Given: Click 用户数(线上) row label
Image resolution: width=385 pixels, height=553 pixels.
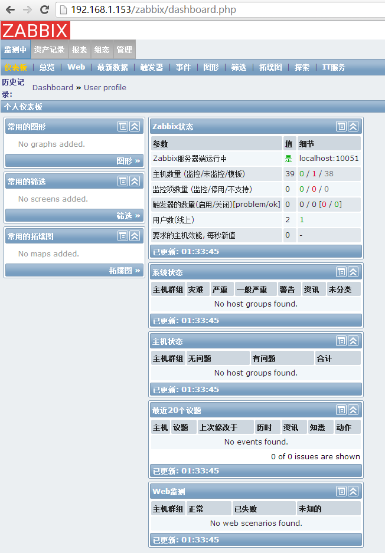Looking at the screenshot, I should click(174, 220).
